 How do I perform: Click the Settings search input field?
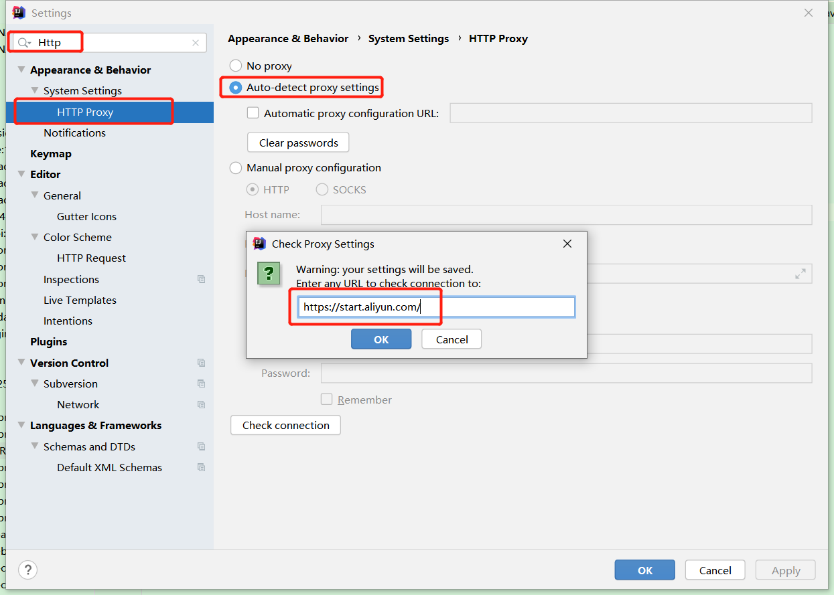pos(110,43)
